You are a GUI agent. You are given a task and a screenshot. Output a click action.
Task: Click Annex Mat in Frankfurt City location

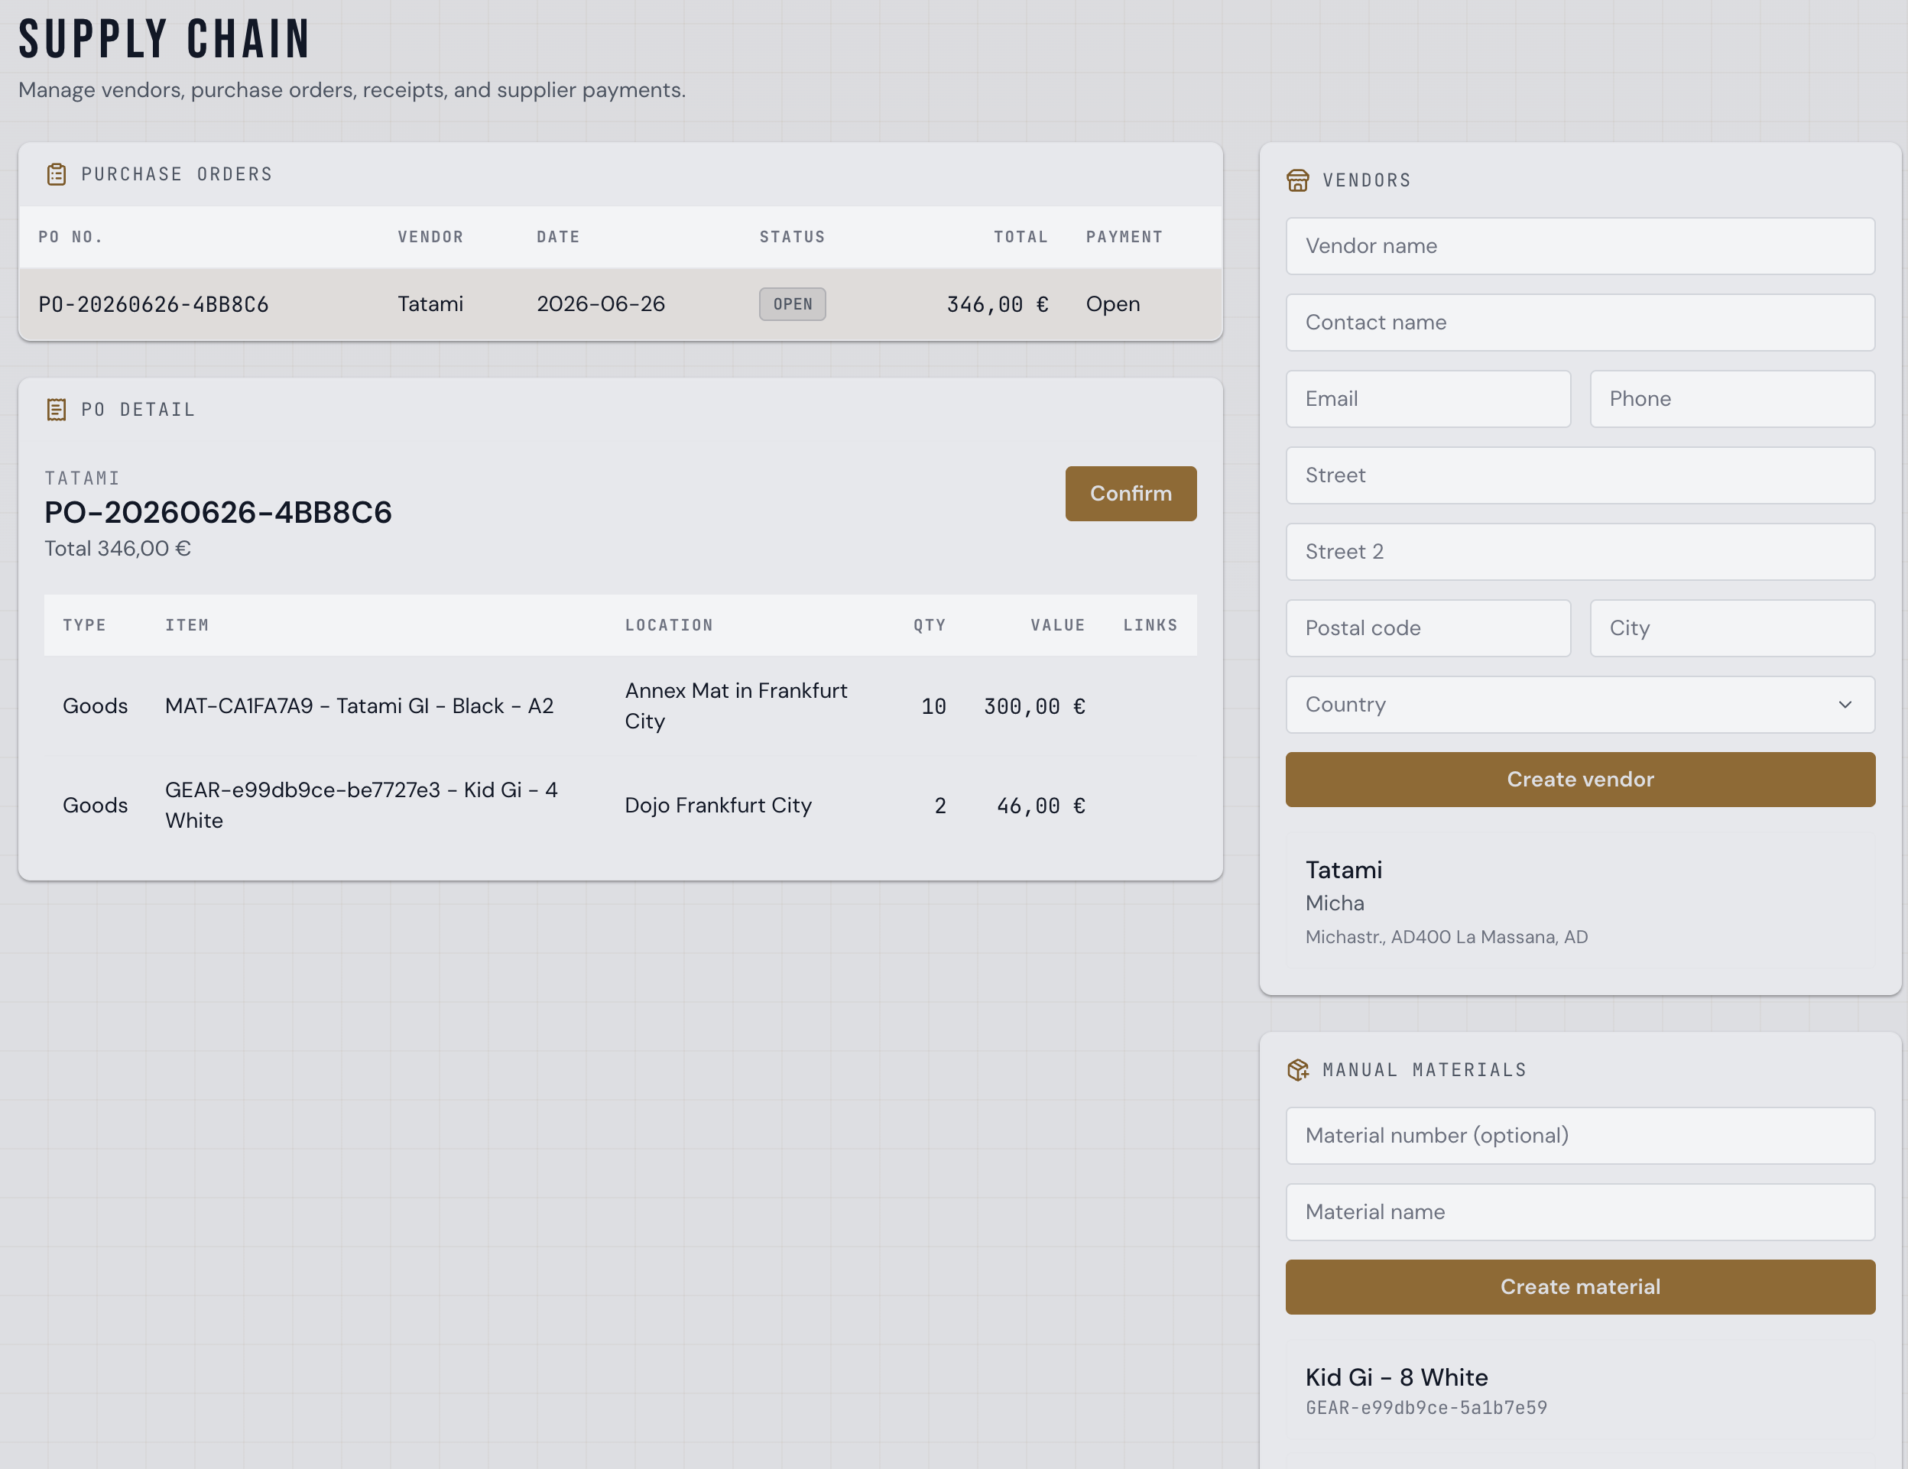coord(736,705)
